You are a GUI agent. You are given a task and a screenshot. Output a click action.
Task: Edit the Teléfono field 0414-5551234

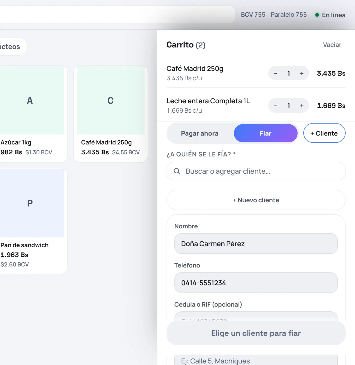tap(256, 283)
